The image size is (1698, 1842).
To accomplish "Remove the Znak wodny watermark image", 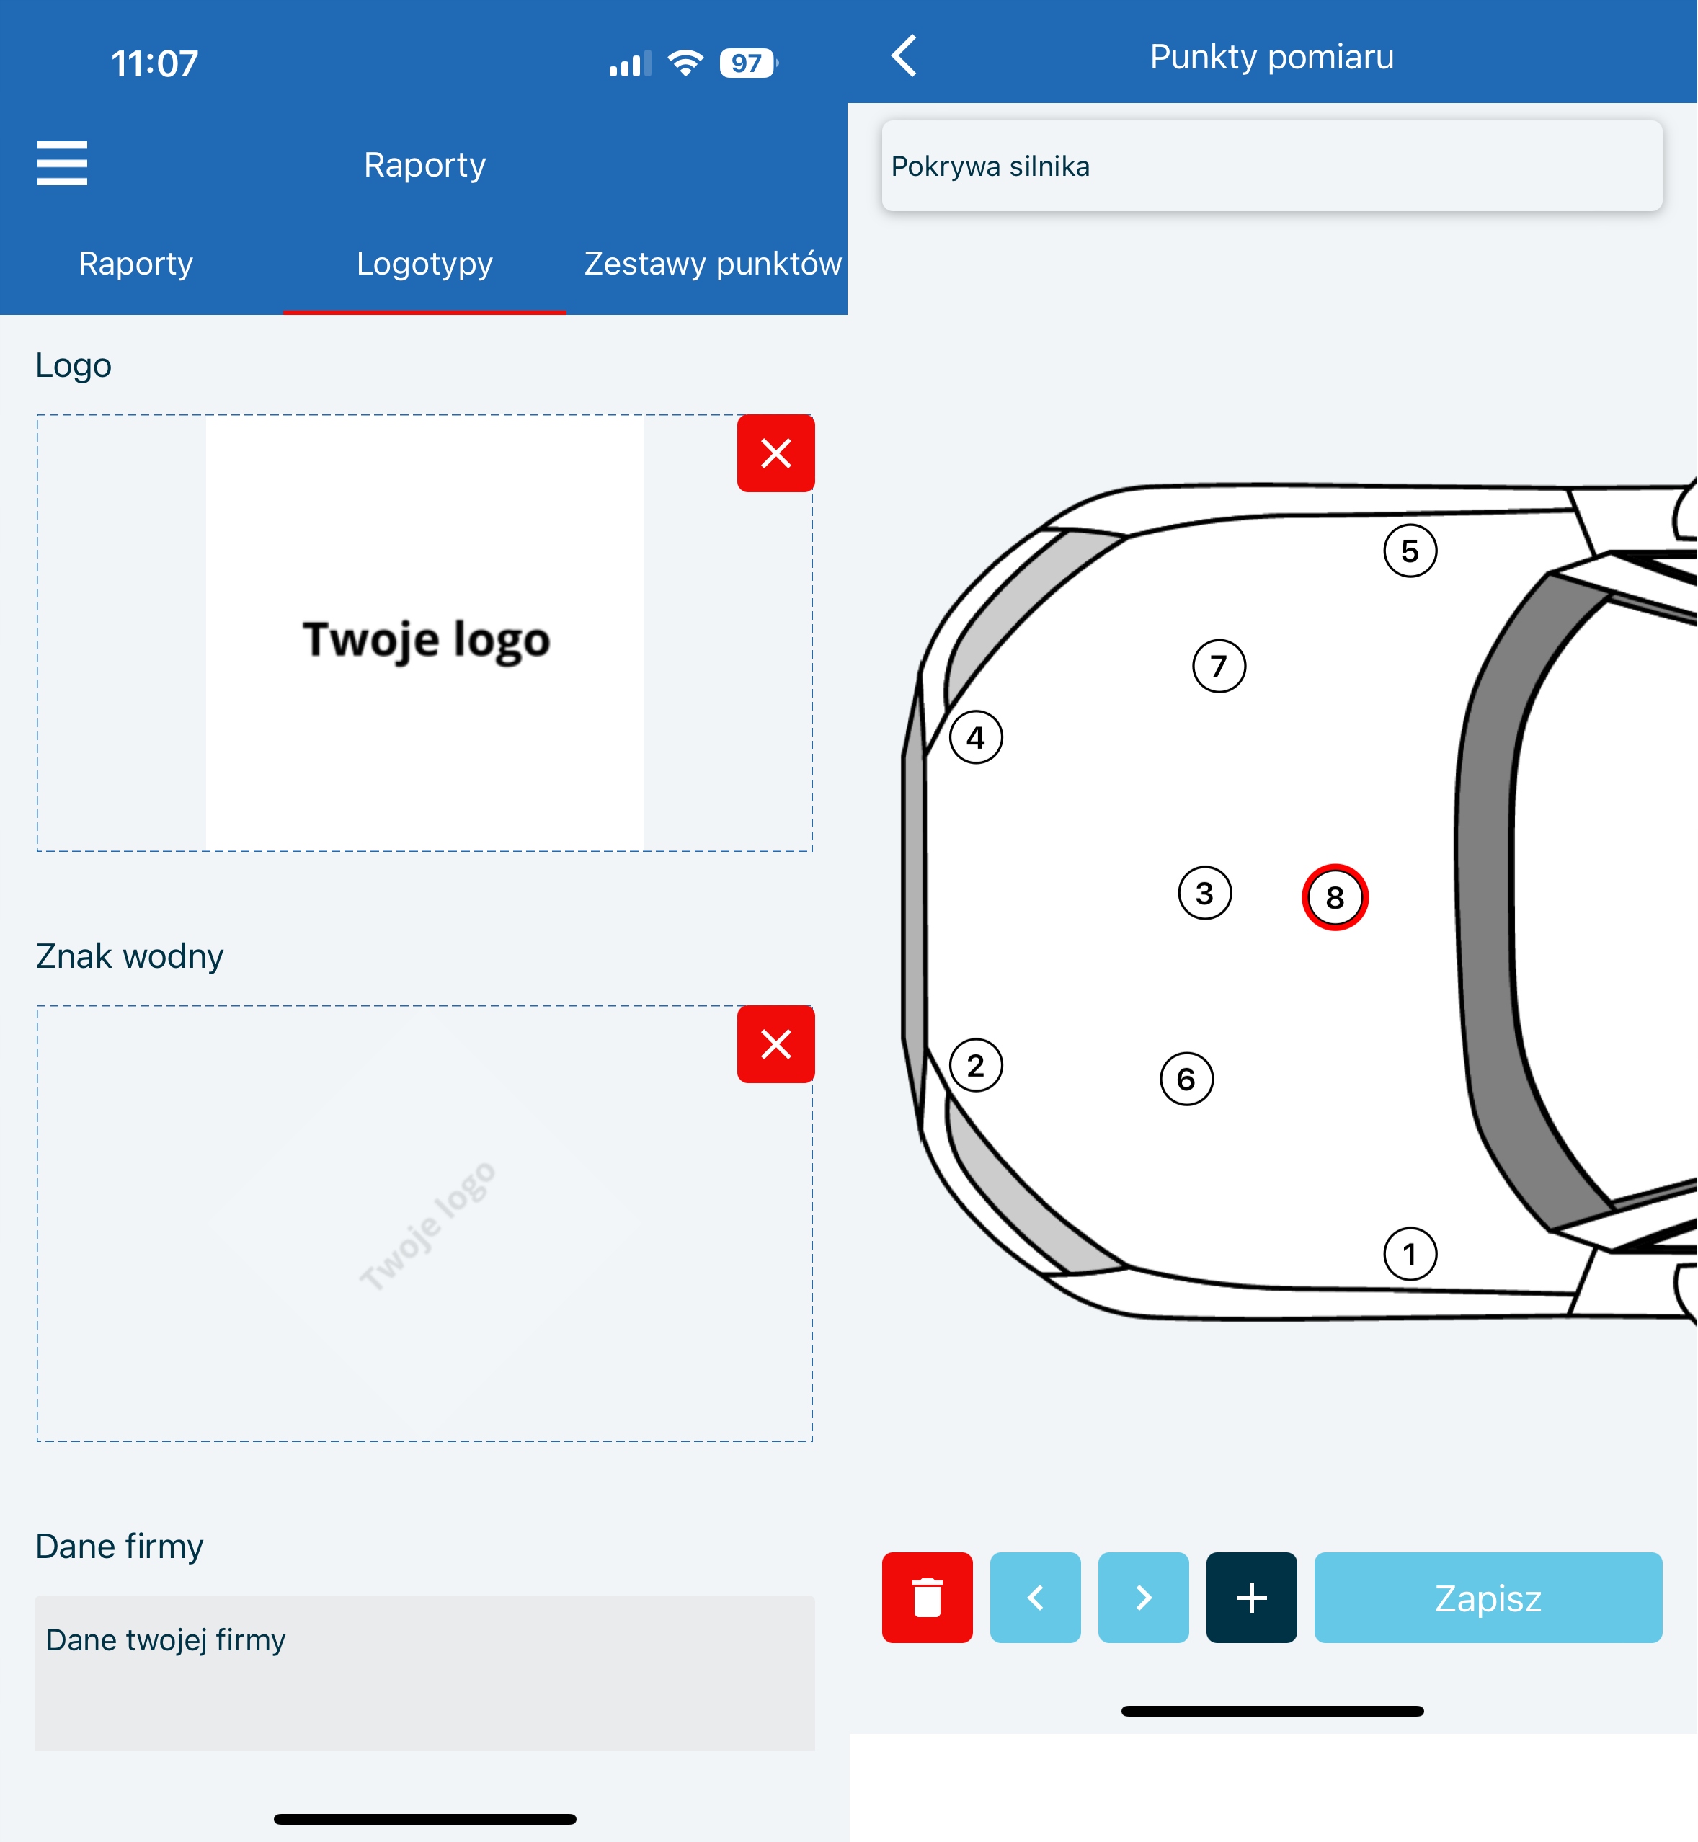I will tap(775, 1044).
